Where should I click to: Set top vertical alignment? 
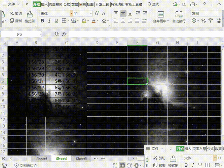116,13
